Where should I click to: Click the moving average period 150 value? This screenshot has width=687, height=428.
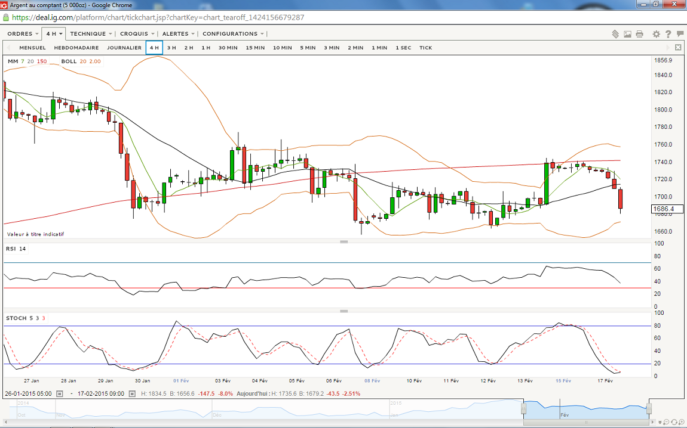(x=42, y=61)
